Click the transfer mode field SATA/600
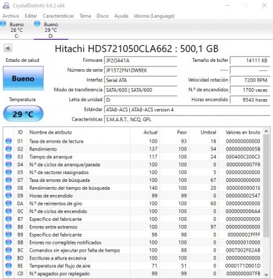The width and height of the screenshot is (273, 279). 140,90
